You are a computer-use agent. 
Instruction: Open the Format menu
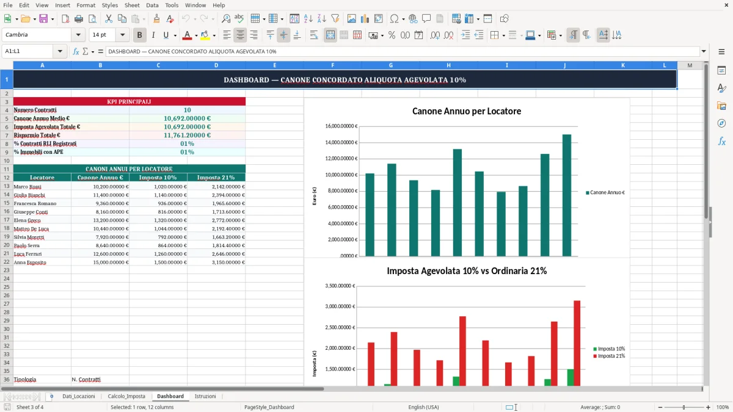tap(86, 5)
